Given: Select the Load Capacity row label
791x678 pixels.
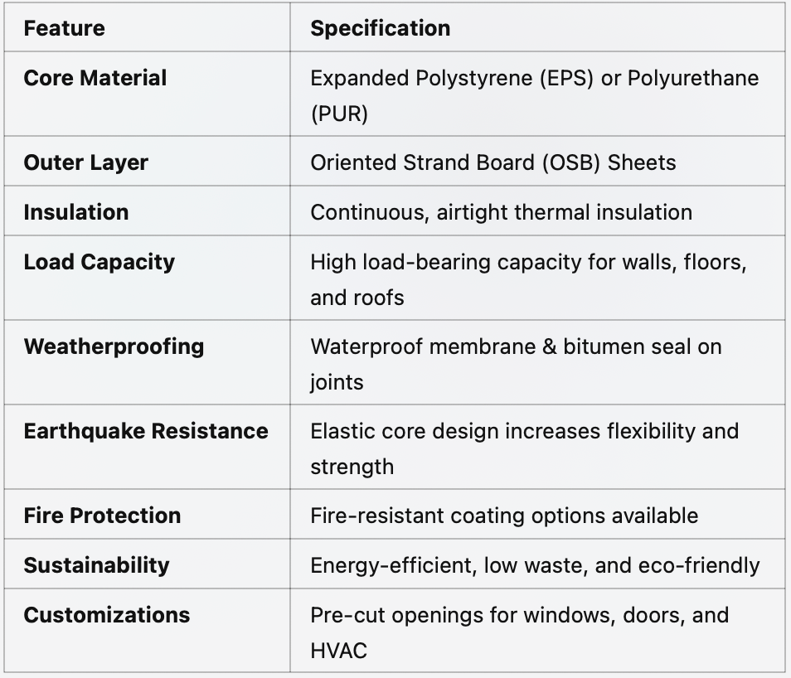Looking at the screenshot, I should pos(99,262).
